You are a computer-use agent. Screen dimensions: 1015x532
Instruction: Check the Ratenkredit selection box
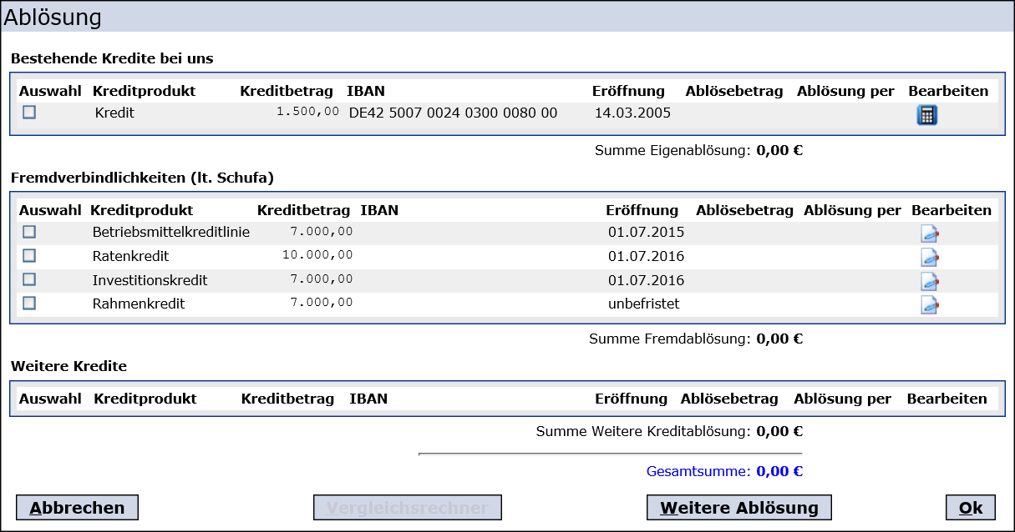coord(29,256)
